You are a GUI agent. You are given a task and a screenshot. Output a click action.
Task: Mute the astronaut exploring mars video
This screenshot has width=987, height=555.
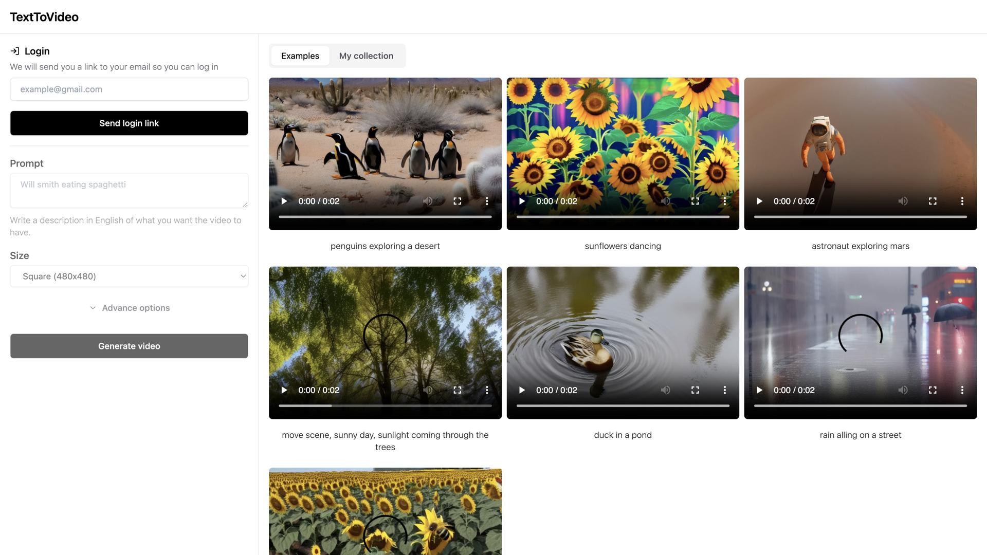coord(903,201)
